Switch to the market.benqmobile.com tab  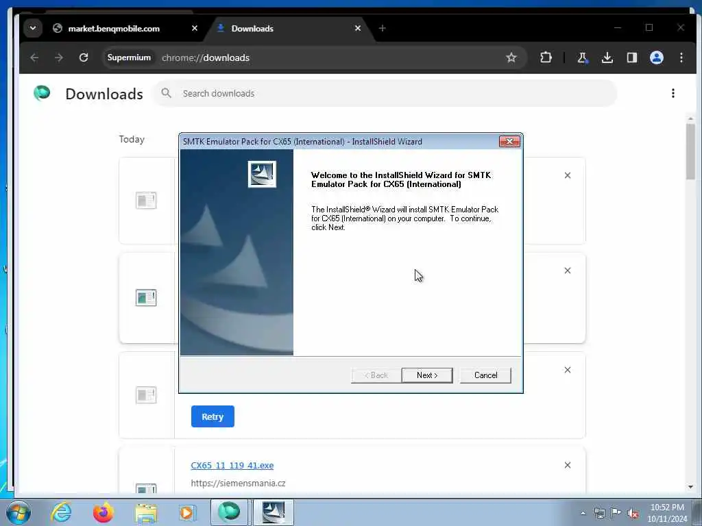pos(114,29)
